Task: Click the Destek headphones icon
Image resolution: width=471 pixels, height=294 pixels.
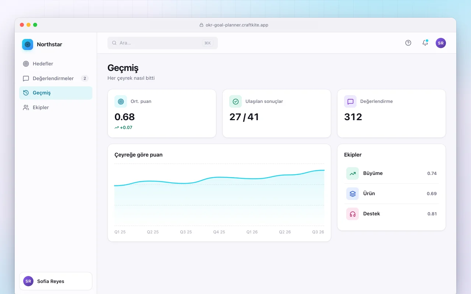Action: pos(353,214)
